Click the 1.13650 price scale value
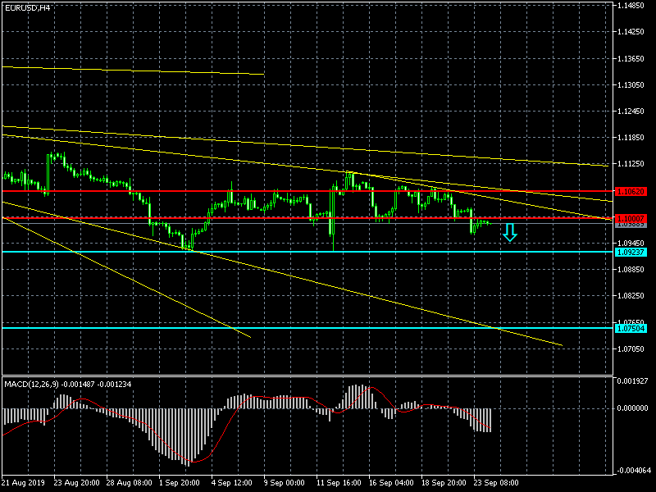The width and height of the screenshot is (656, 492). pos(632,59)
